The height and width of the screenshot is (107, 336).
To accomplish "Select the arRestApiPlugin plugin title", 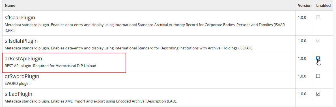I will (x=23, y=59).
